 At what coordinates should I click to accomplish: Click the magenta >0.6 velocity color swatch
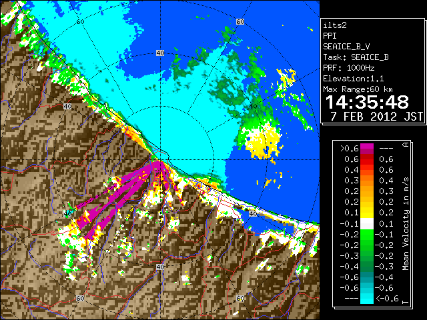pos(367,149)
